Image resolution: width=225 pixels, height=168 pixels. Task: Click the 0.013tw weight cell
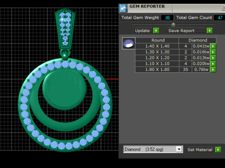click(201, 58)
